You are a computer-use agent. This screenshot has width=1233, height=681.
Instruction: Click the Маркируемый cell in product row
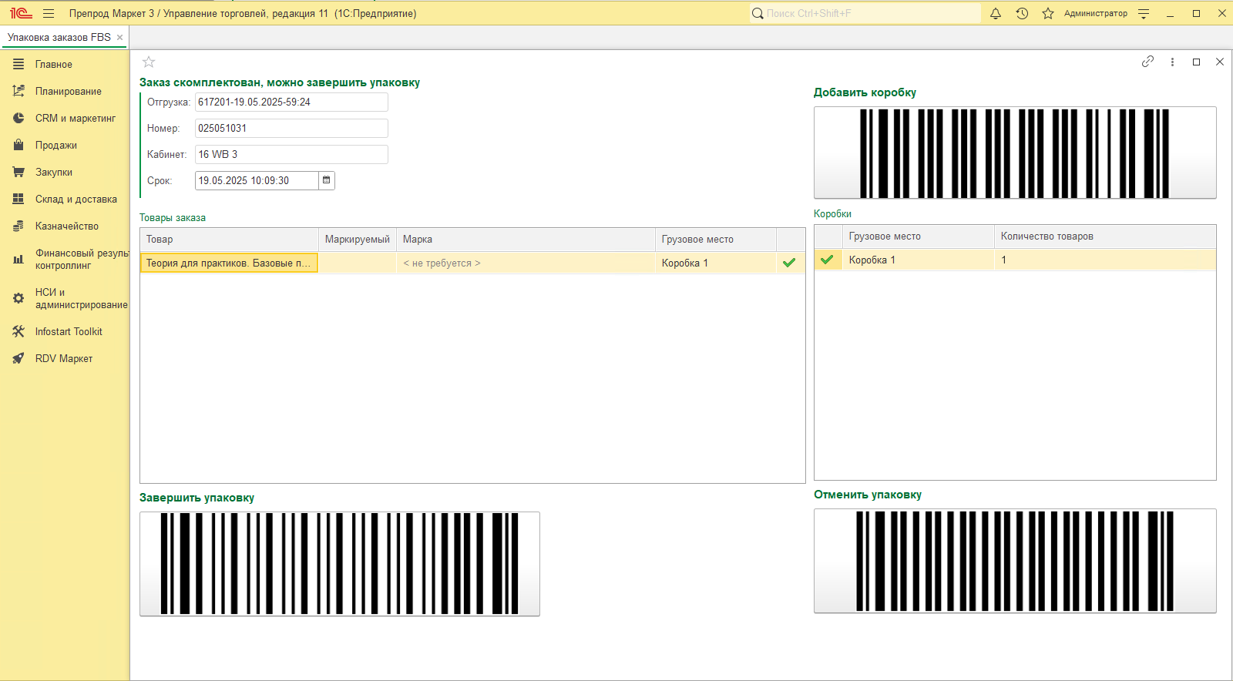pos(357,263)
